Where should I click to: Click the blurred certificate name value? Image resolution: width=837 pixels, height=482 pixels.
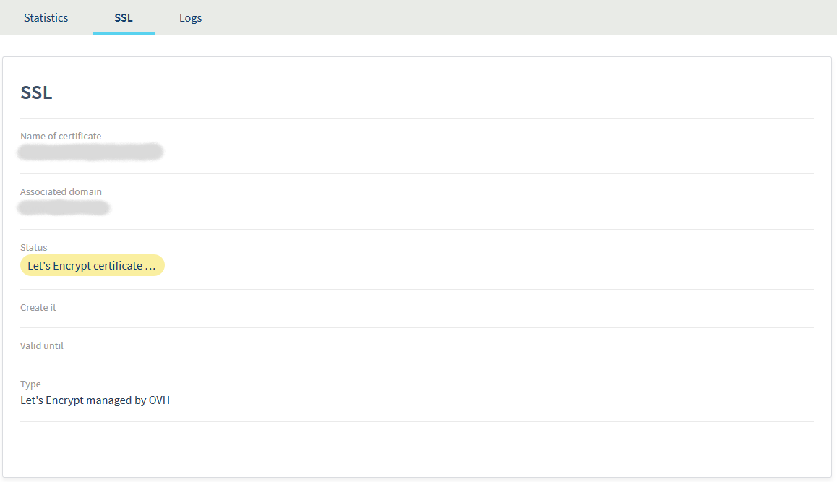click(x=90, y=152)
